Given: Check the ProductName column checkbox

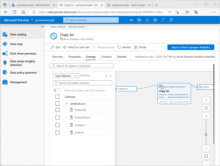Looking at the screenshot, I should tap(57, 117).
